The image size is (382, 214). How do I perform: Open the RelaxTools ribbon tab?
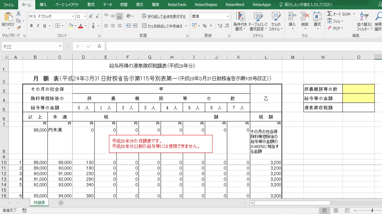pyautogui.click(x=177, y=4)
